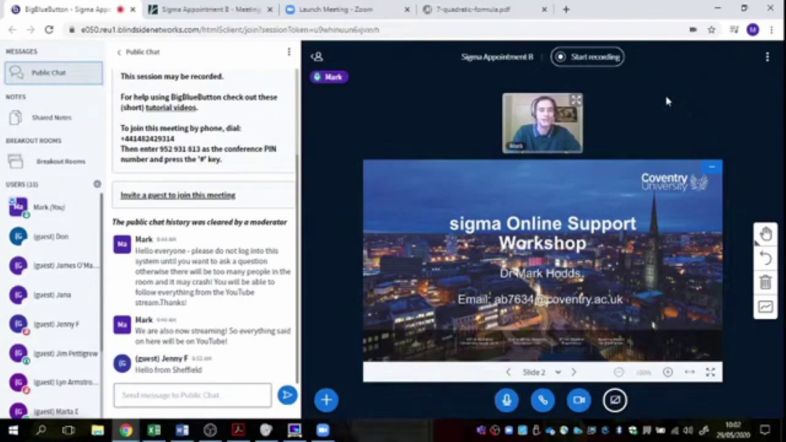
Task: Zoom out of the presentation slide
Action: [x=618, y=372]
